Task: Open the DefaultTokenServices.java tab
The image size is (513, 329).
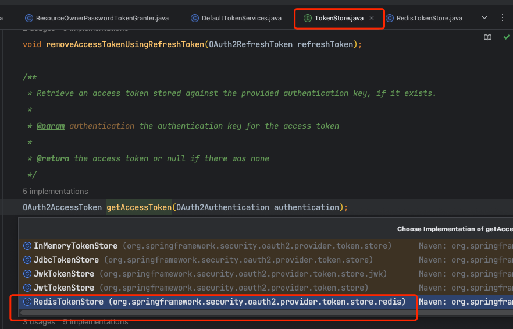Action: tap(241, 18)
